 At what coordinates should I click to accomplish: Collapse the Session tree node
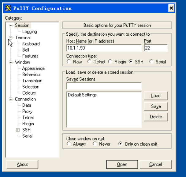11,26
